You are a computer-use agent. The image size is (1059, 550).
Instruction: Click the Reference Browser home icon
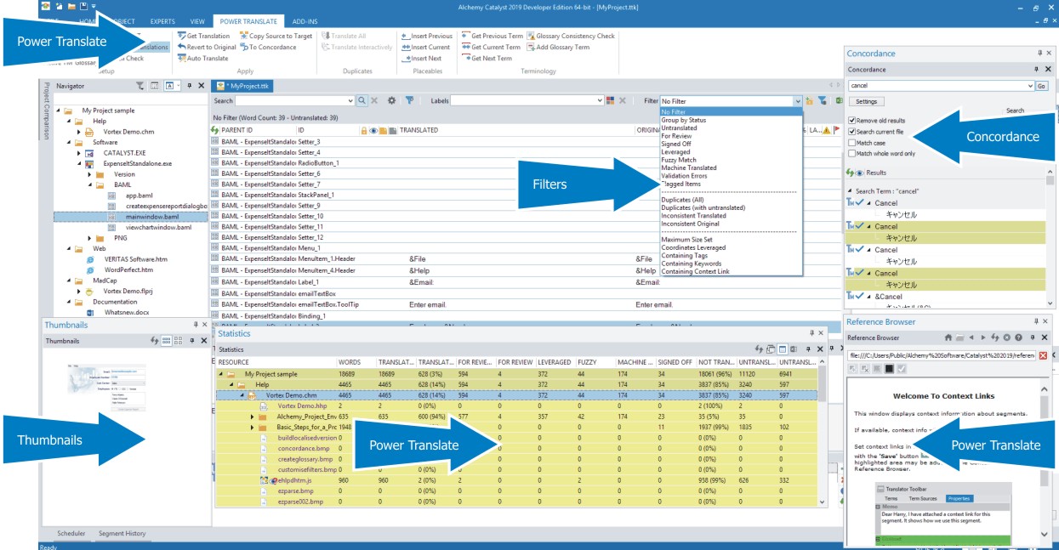948,337
